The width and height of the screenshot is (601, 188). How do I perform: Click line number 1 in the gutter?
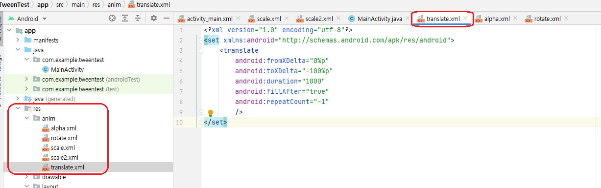pos(181,30)
